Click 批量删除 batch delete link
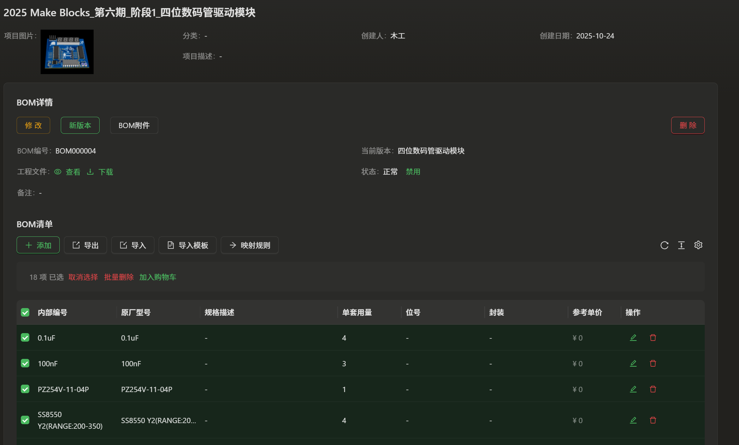Screen dimensions: 739x445 click(x=119, y=277)
